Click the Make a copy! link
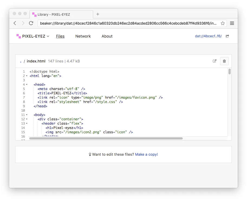This screenshot has width=248, height=203. pyautogui.click(x=146, y=155)
